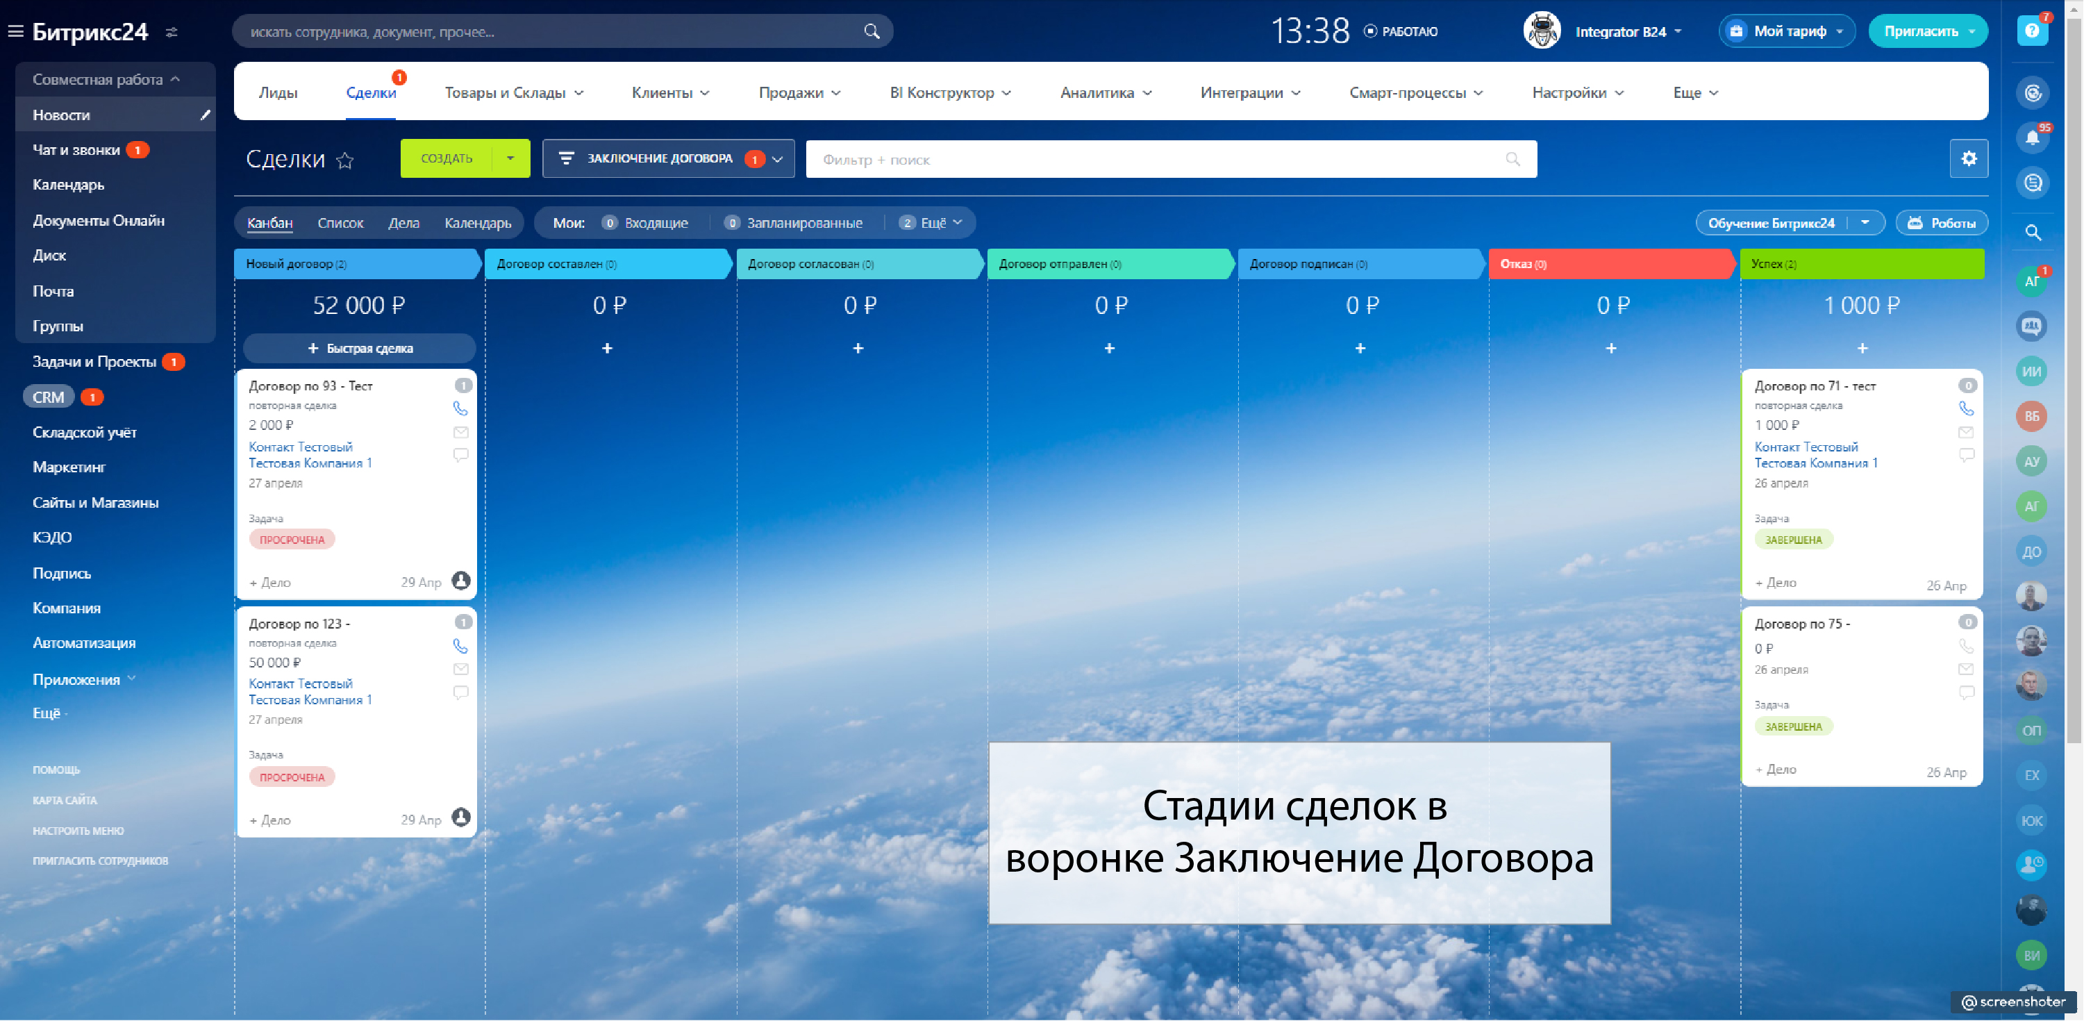
Task: Open the Роботы button
Action: 1941,223
